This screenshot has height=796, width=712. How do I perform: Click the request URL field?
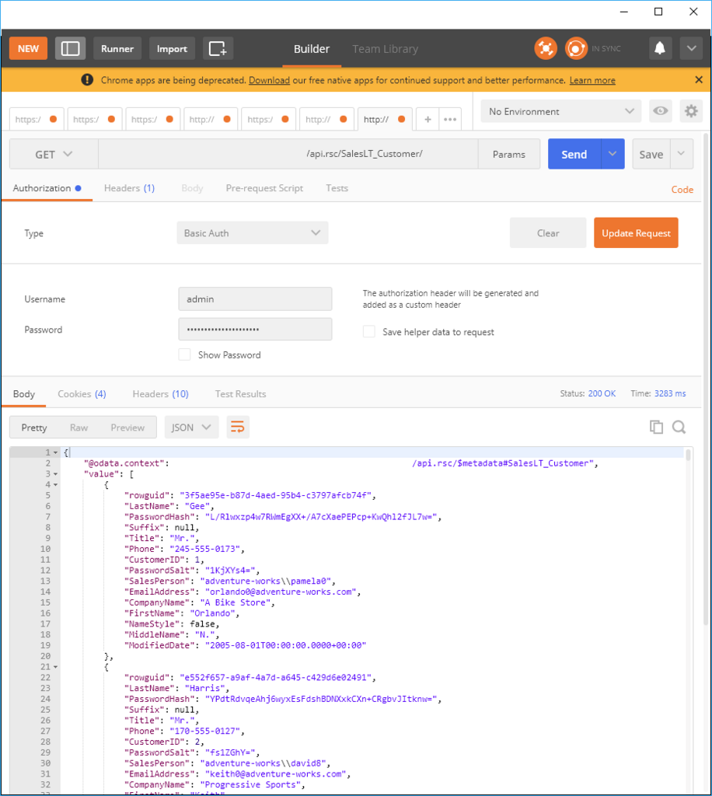click(288, 154)
